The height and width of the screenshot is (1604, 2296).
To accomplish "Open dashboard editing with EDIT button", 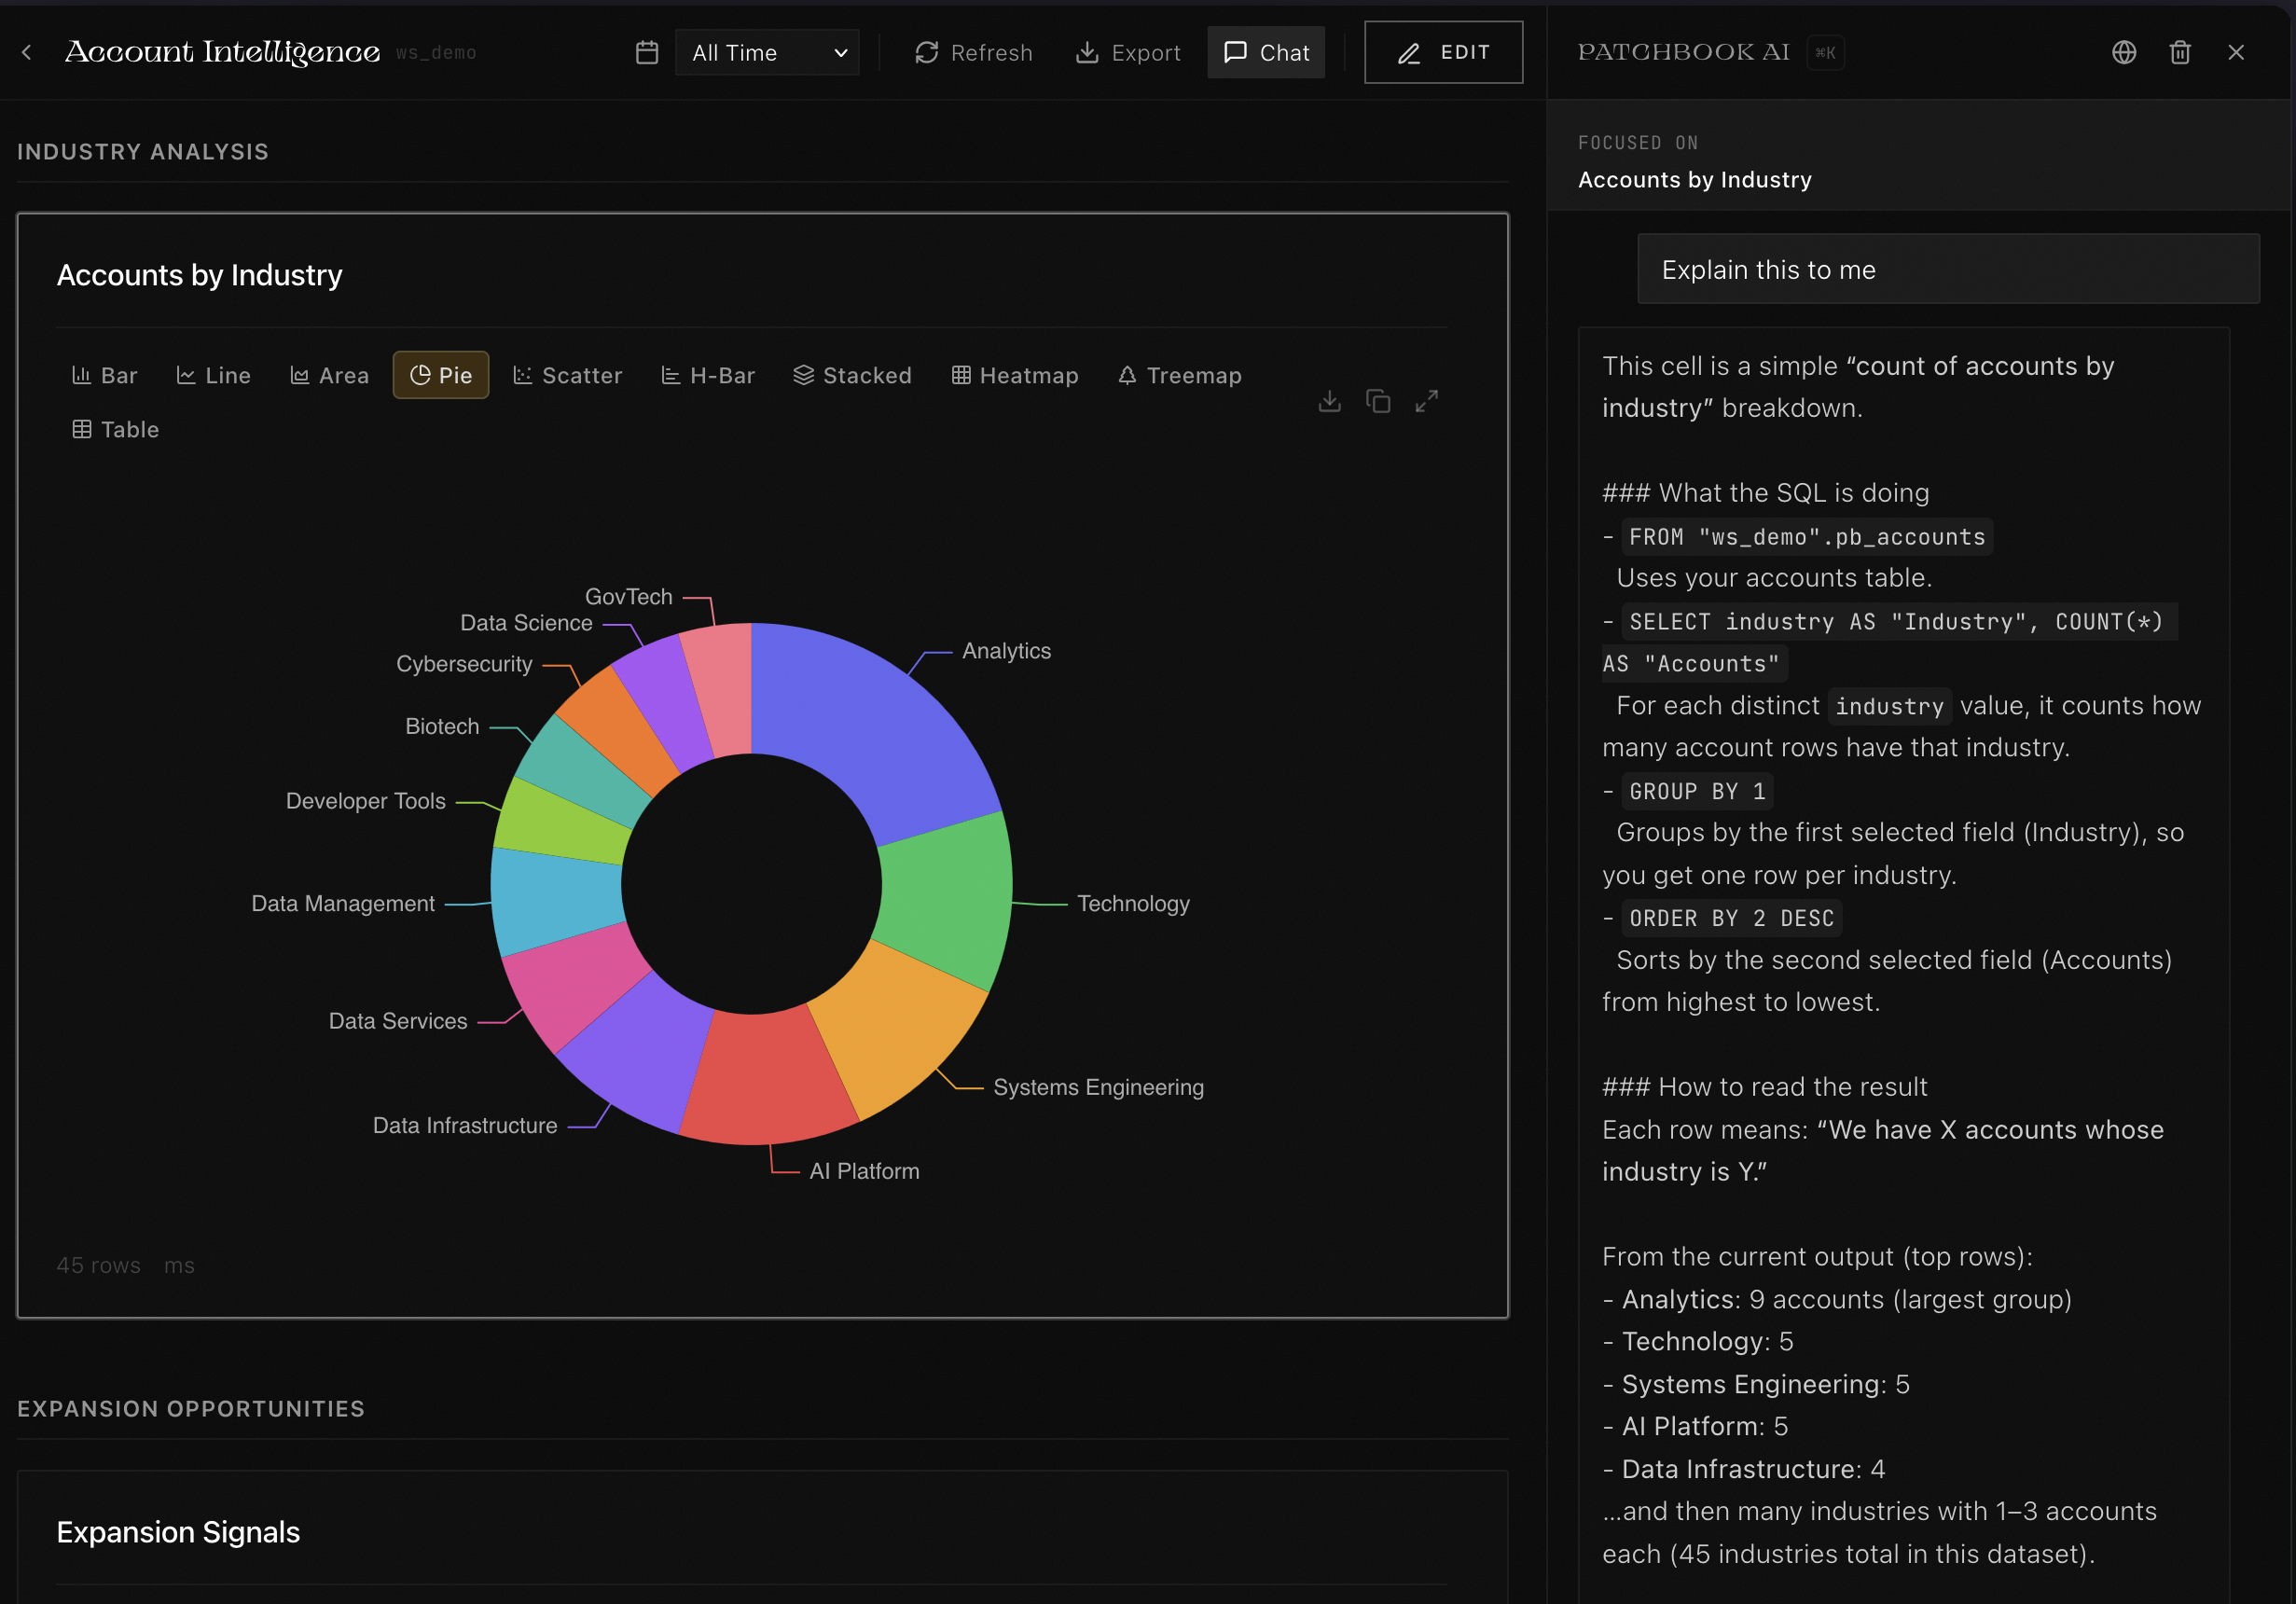I will pyautogui.click(x=1443, y=52).
